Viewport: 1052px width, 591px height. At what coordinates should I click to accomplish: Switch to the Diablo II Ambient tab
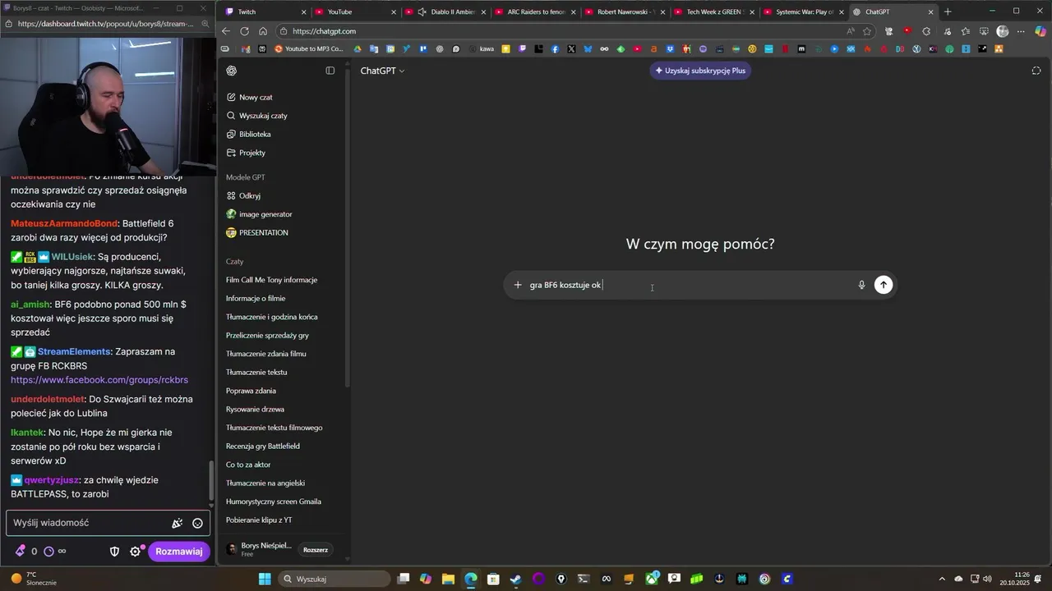445,11
